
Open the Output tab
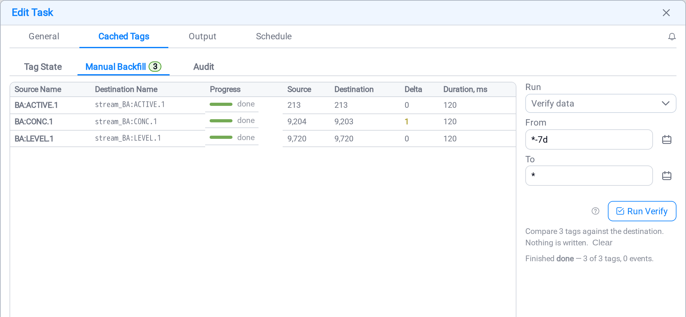tap(202, 36)
